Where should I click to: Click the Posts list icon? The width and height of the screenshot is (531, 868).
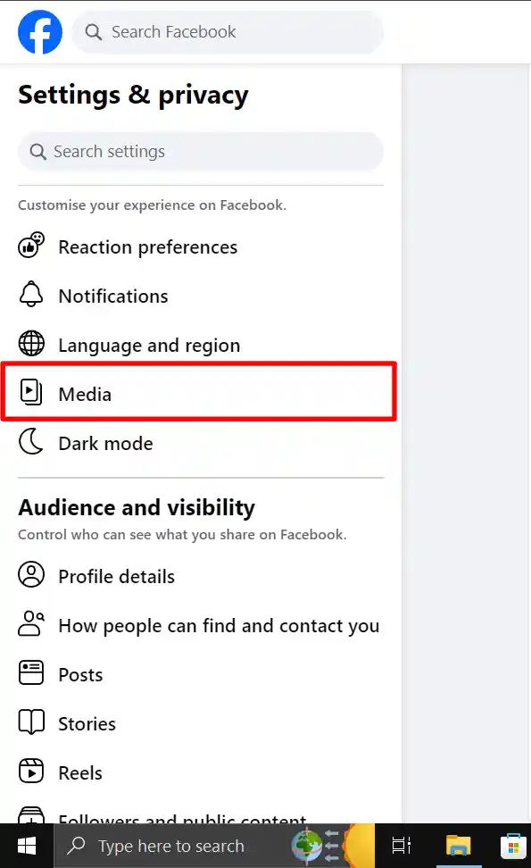tap(31, 674)
